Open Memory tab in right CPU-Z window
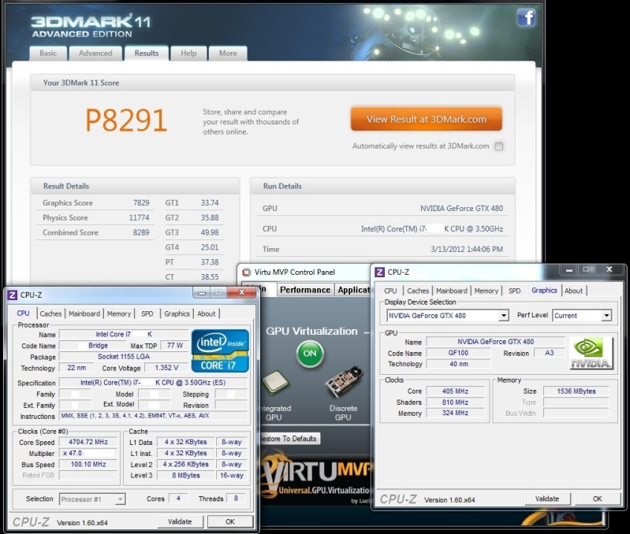Screen dimensions: 630x534 point(486,291)
